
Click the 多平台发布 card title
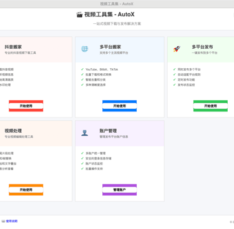pyautogui.click(x=202, y=47)
